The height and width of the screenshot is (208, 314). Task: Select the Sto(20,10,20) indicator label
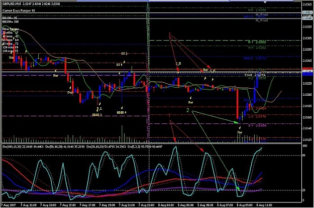pyautogui.click(x=95, y=147)
